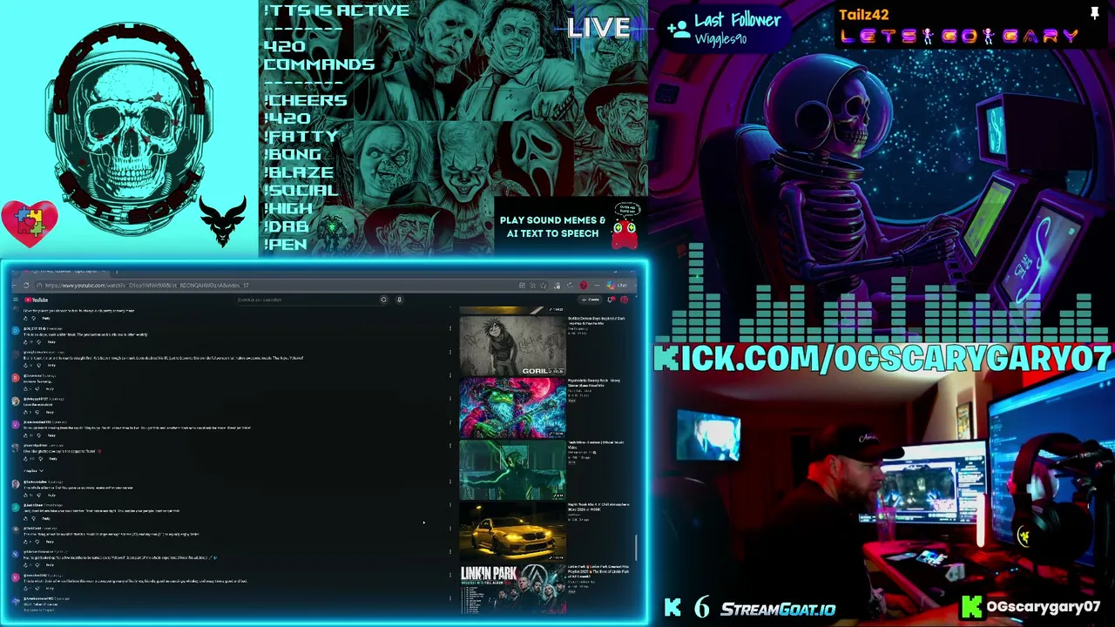This screenshot has height=627, width=1115.
Task: Open Linkin Park Greatest Hits playlist title
Action: [x=598, y=571]
